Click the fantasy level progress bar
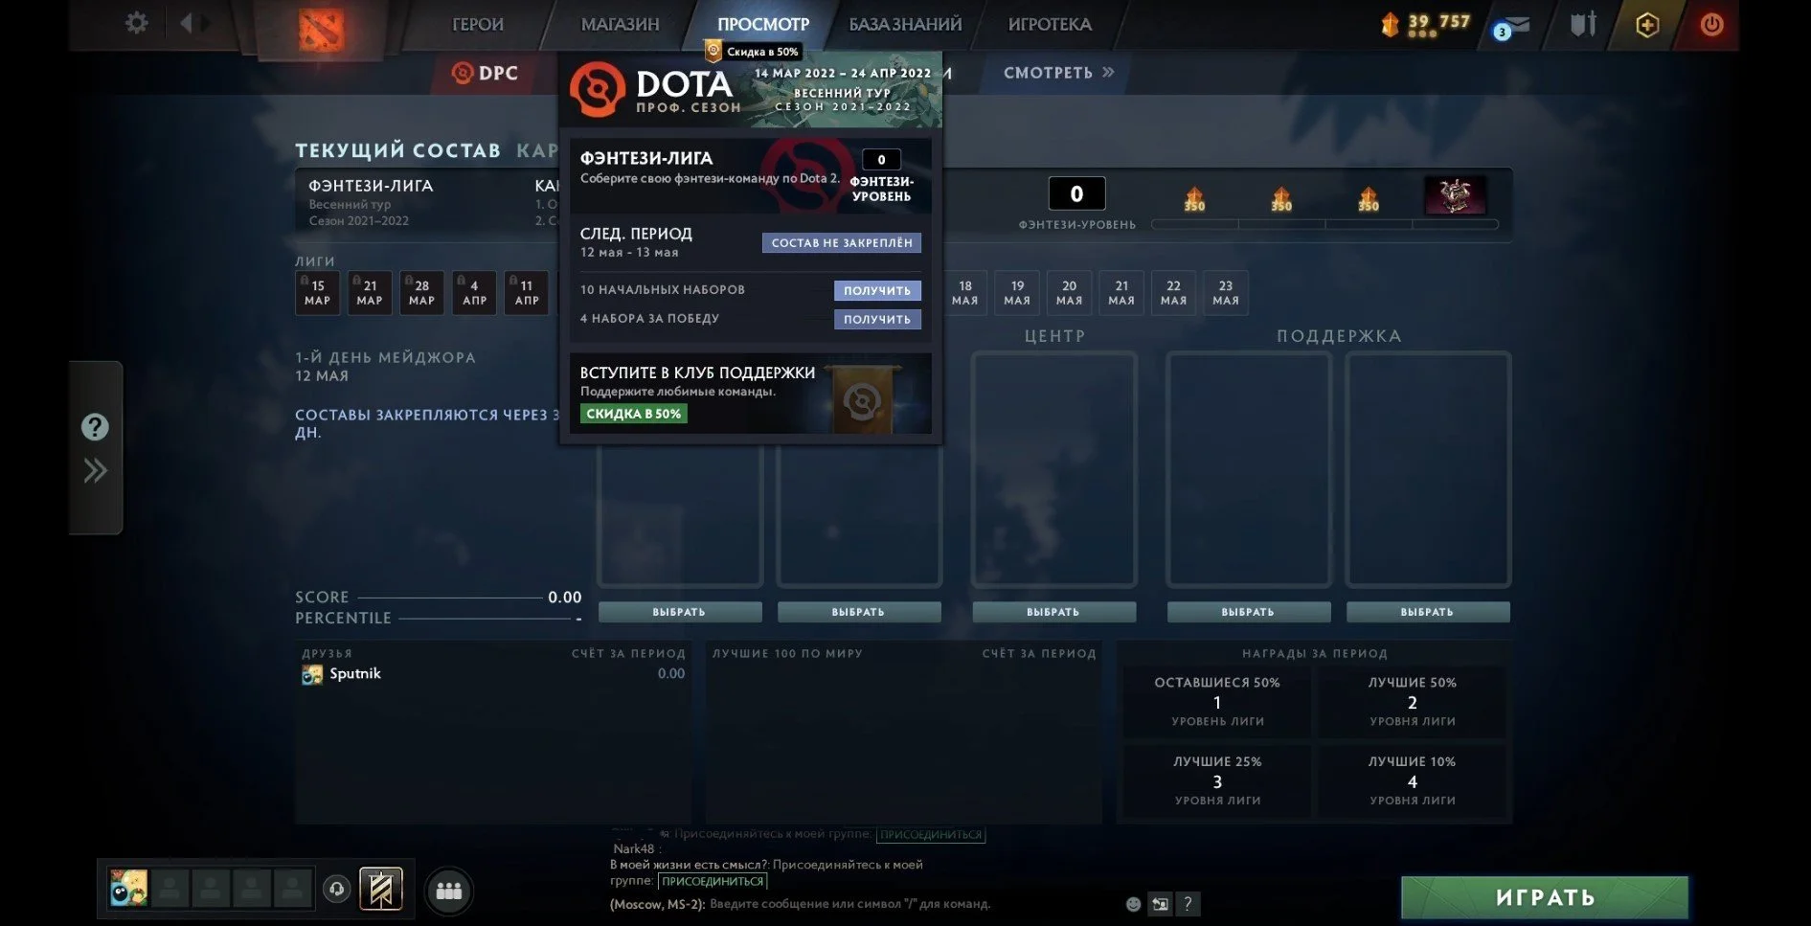The height and width of the screenshot is (926, 1811). coord(1324,224)
